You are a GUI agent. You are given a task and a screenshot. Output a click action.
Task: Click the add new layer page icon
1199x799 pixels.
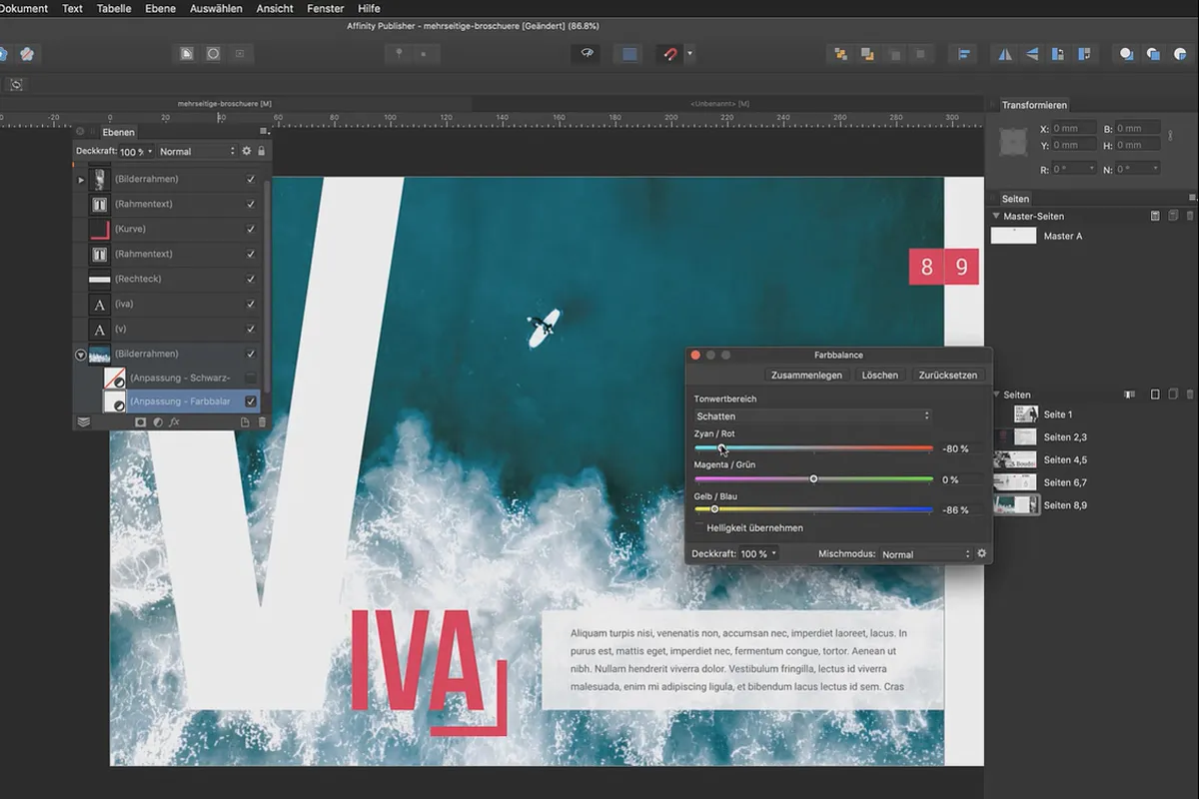(245, 422)
